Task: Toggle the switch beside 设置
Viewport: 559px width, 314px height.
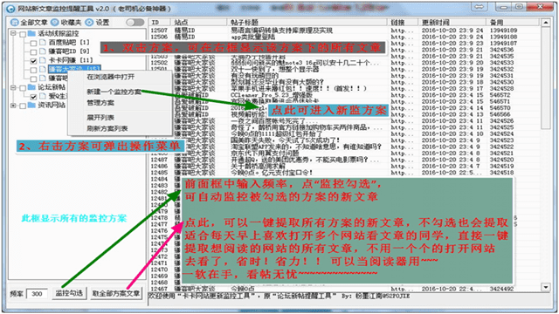Action: point(135,23)
